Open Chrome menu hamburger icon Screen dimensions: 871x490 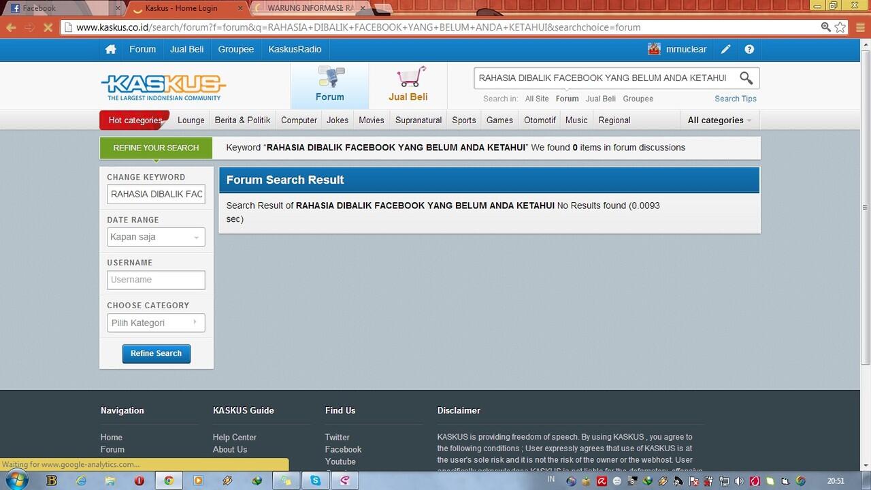coord(860,27)
